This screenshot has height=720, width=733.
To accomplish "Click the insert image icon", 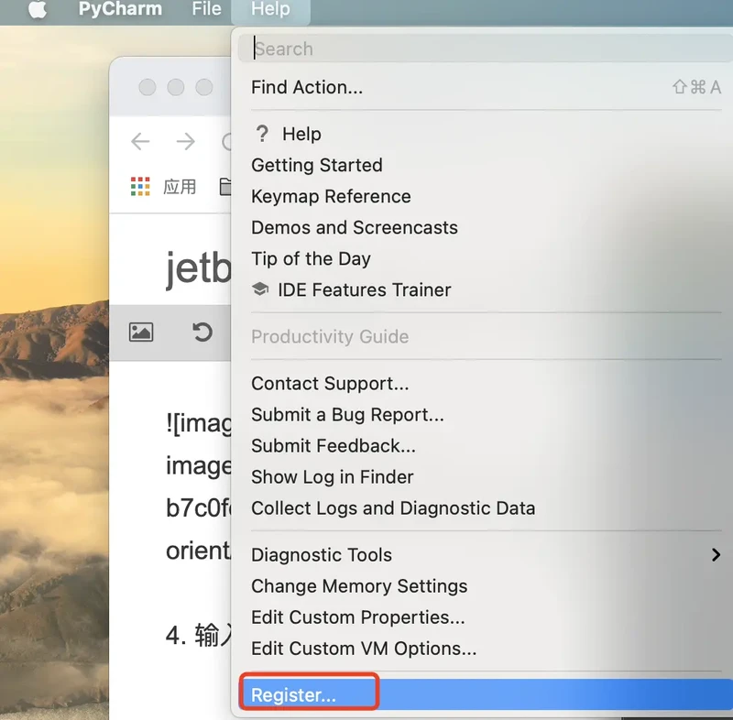I will tap(141, 333).
